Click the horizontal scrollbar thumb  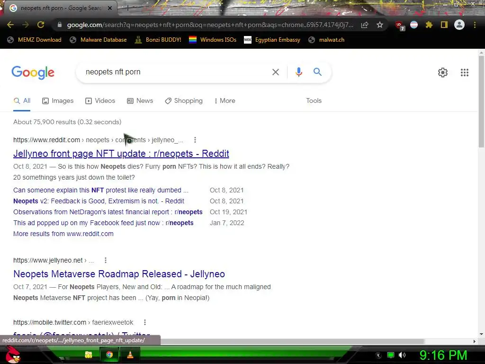[292, 341]
